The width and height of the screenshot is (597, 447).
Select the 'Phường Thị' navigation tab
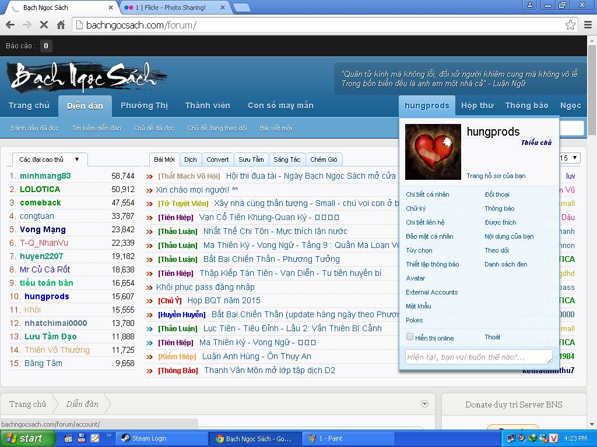pyautogui.click(x=144, y=105)
